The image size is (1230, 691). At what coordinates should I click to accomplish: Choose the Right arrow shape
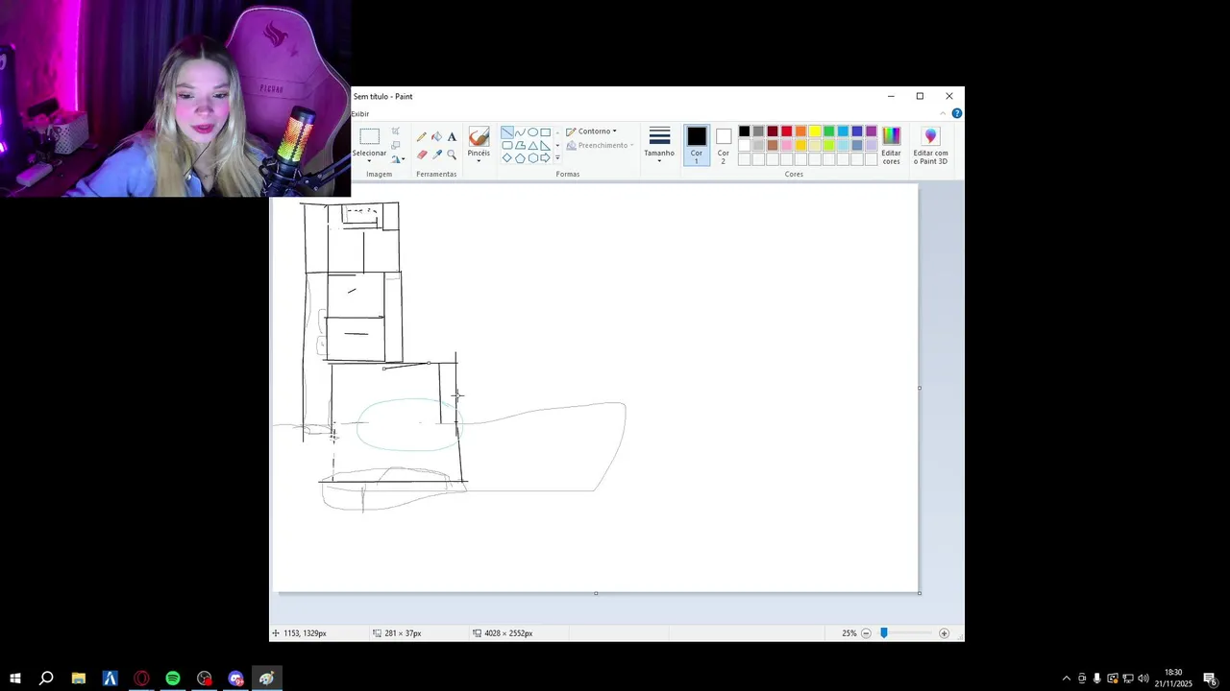pos(545,157)
